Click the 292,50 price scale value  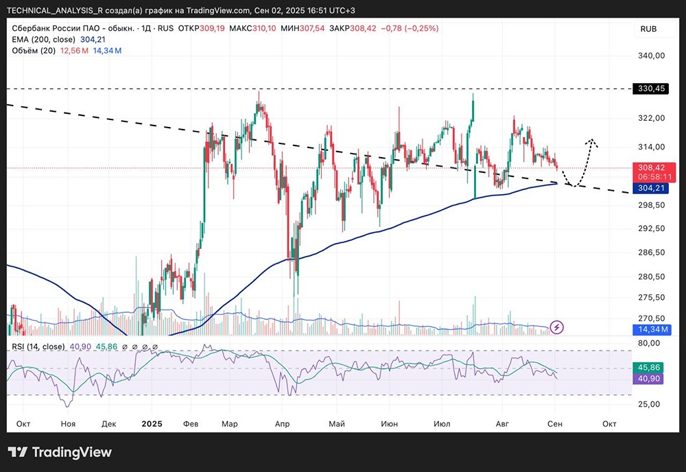(x=652, y=228)
